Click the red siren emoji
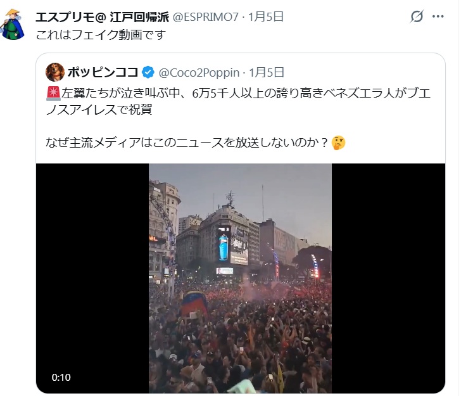Image resolution: width=461 pixels, height=396 pixels. coord(53,93)
